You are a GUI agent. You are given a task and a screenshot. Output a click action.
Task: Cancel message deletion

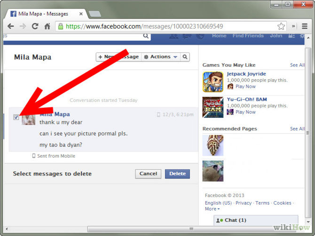coord(148,174)
